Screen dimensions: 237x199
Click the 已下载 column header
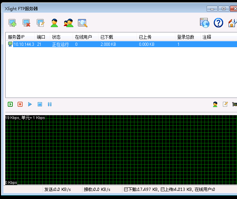click(107, 37)
